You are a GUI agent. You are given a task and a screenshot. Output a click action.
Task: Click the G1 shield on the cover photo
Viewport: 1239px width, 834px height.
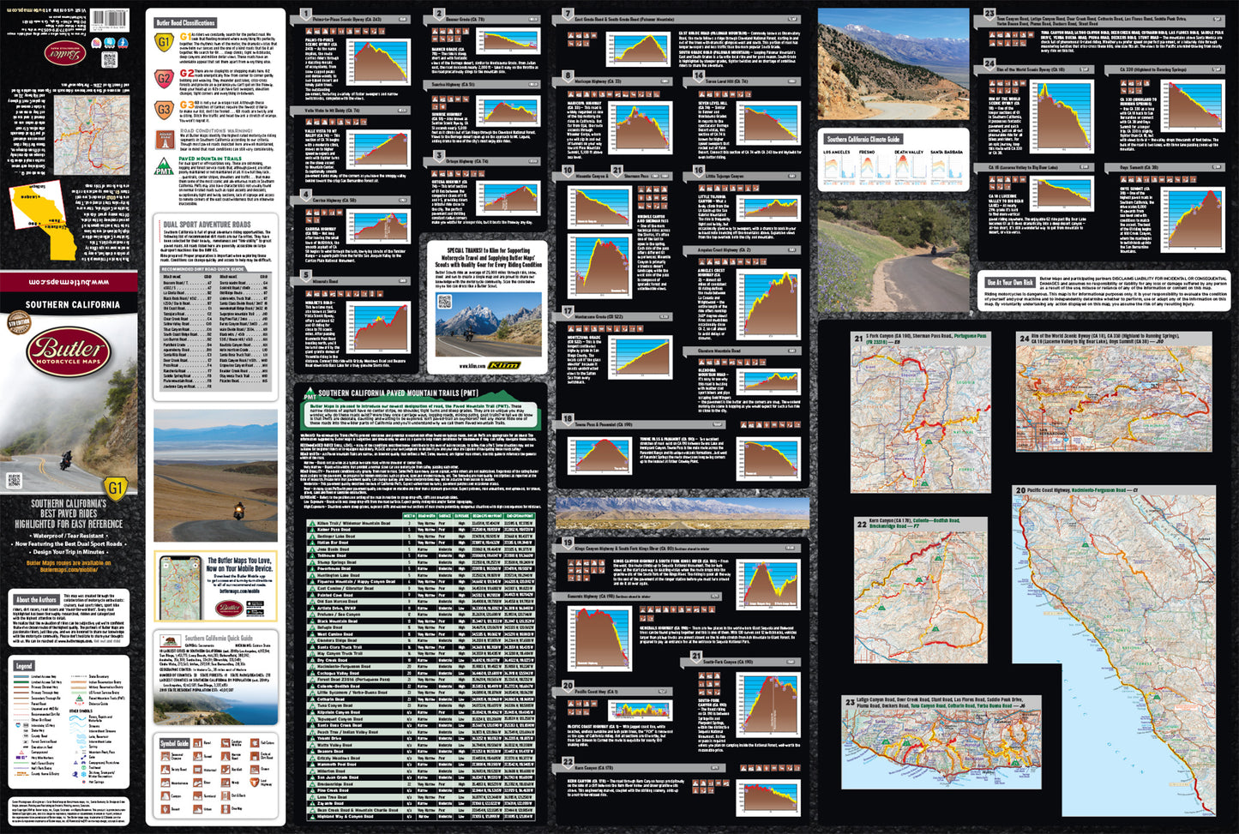click(116, 488)
